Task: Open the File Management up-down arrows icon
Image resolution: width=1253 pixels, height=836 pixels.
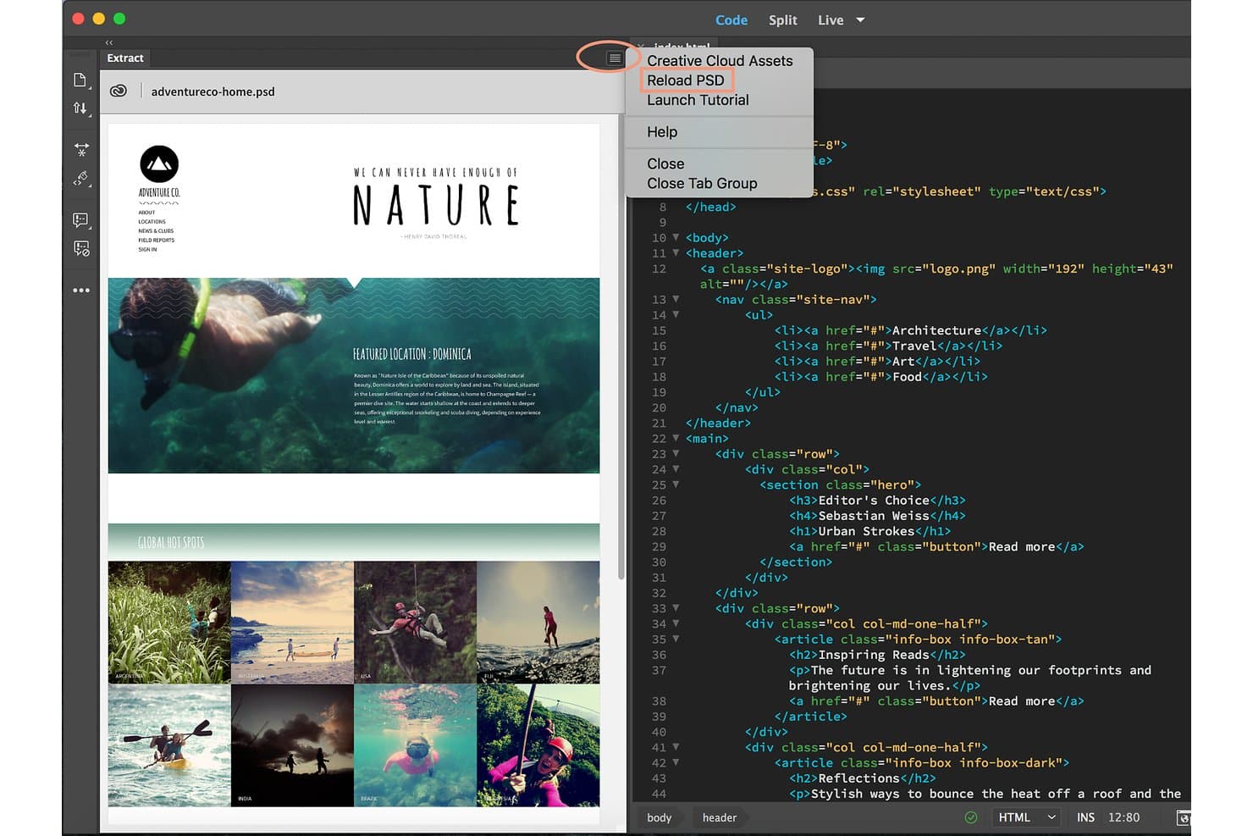Action: click(80, 108)
